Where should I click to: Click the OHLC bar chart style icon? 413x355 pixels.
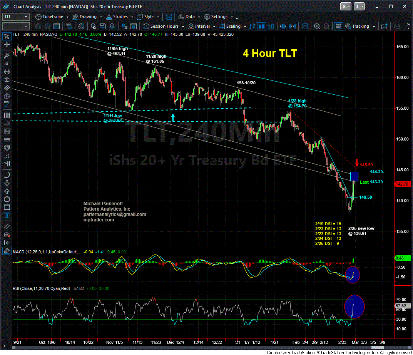click(252, 26)
